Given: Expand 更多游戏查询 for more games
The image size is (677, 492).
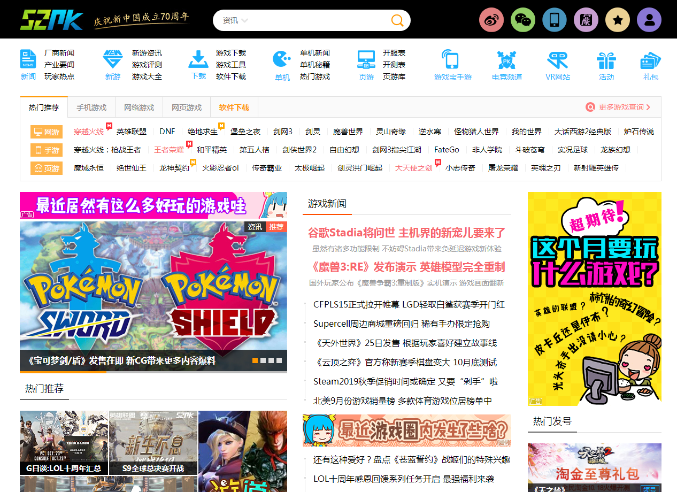Looking at the screenshot, I should pyautogui.click(x=618, y=107).
